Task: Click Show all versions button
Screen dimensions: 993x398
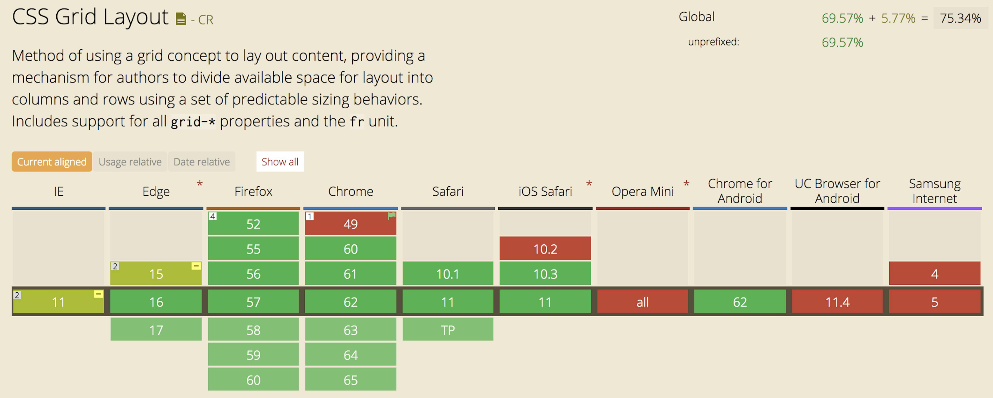Action: coord(280,162)
